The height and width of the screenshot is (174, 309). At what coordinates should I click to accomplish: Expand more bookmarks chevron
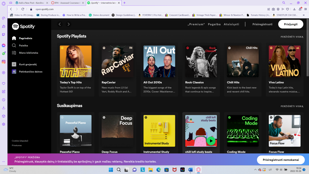coord(304,15)
